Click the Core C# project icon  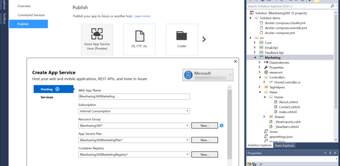[x=261, y=43]
